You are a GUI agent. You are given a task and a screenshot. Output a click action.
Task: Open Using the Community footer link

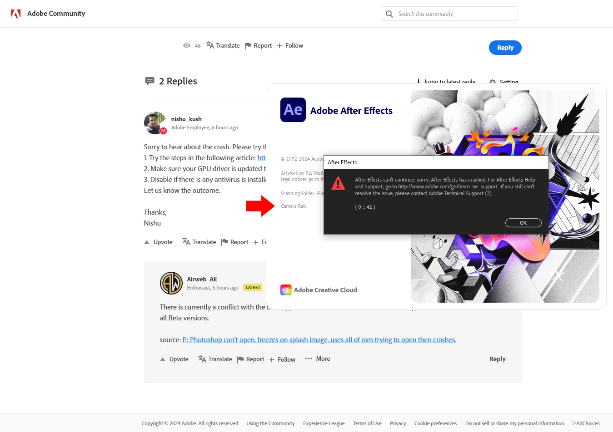(270, 423)
